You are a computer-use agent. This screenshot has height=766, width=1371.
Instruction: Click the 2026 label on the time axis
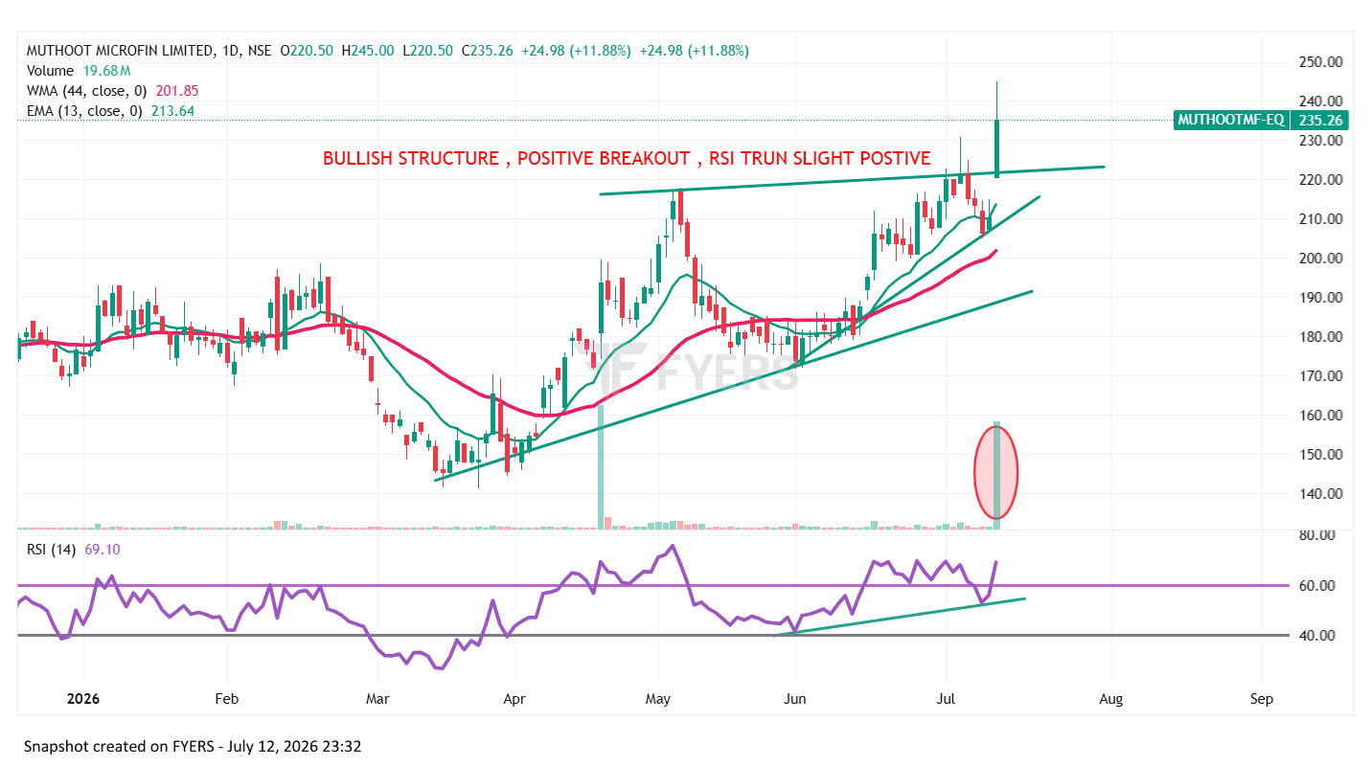pyautogui.click(x=82, y=699)
